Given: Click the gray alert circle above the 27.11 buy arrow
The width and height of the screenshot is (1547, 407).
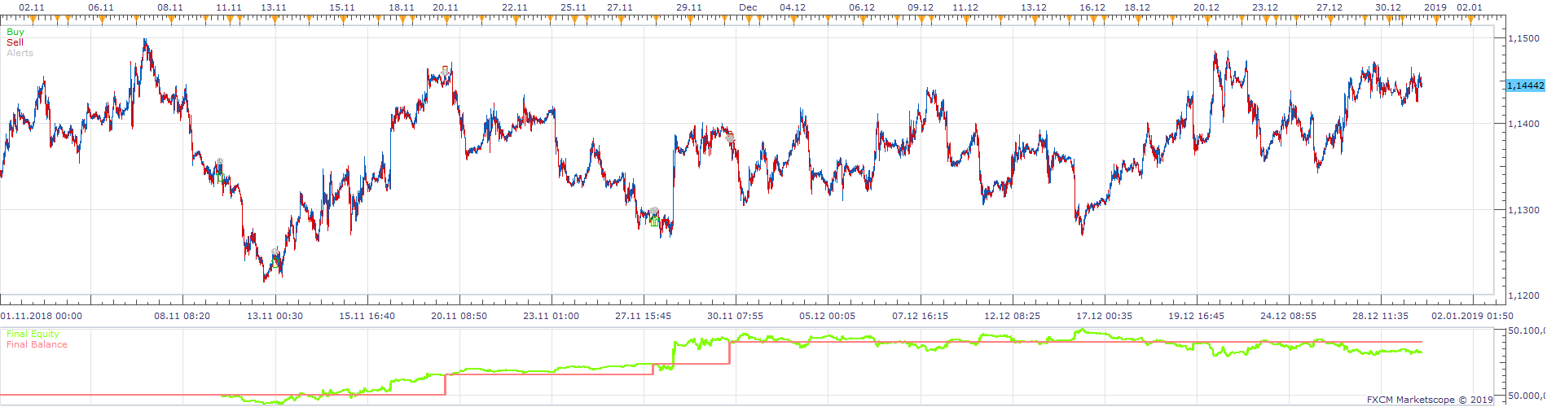Looking at the screenshot, I should click(653, 212).
